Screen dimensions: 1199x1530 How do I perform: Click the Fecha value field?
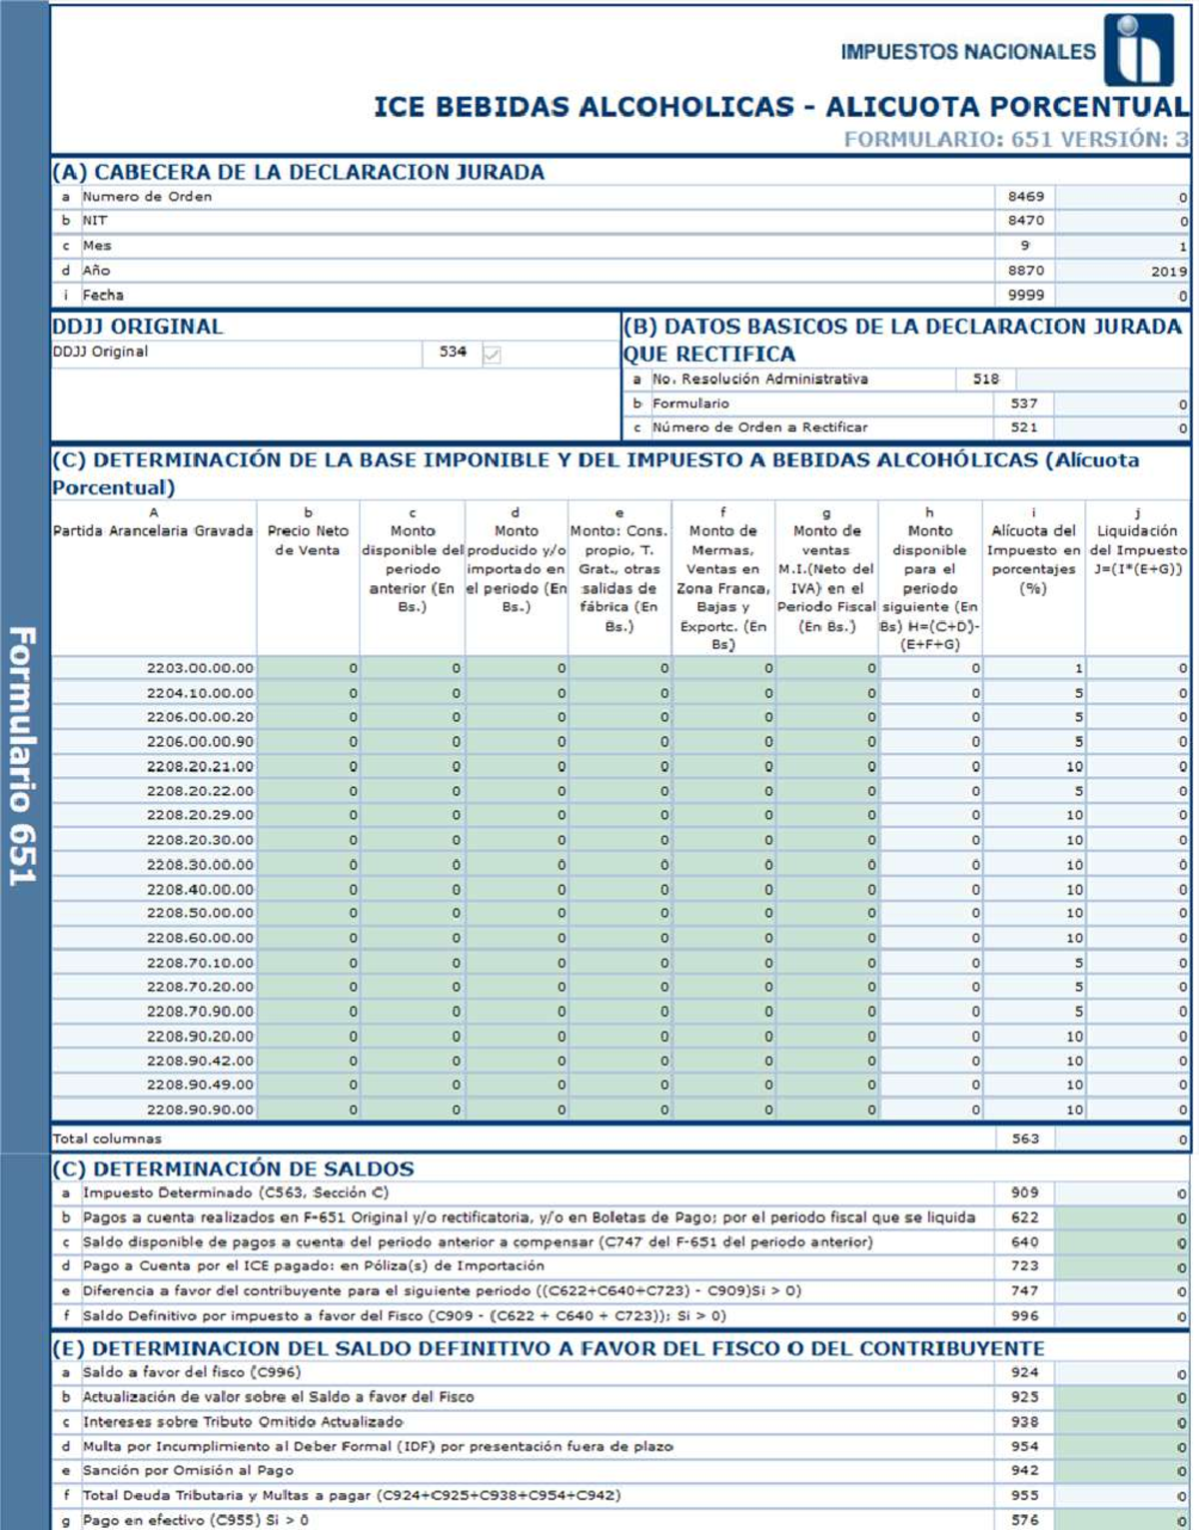point(1121,296)
